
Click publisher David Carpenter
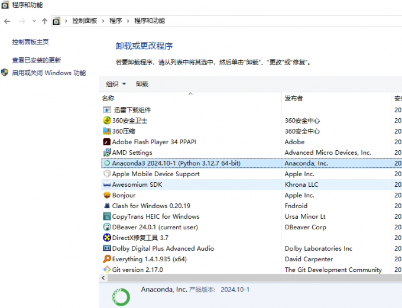[309, 259]
